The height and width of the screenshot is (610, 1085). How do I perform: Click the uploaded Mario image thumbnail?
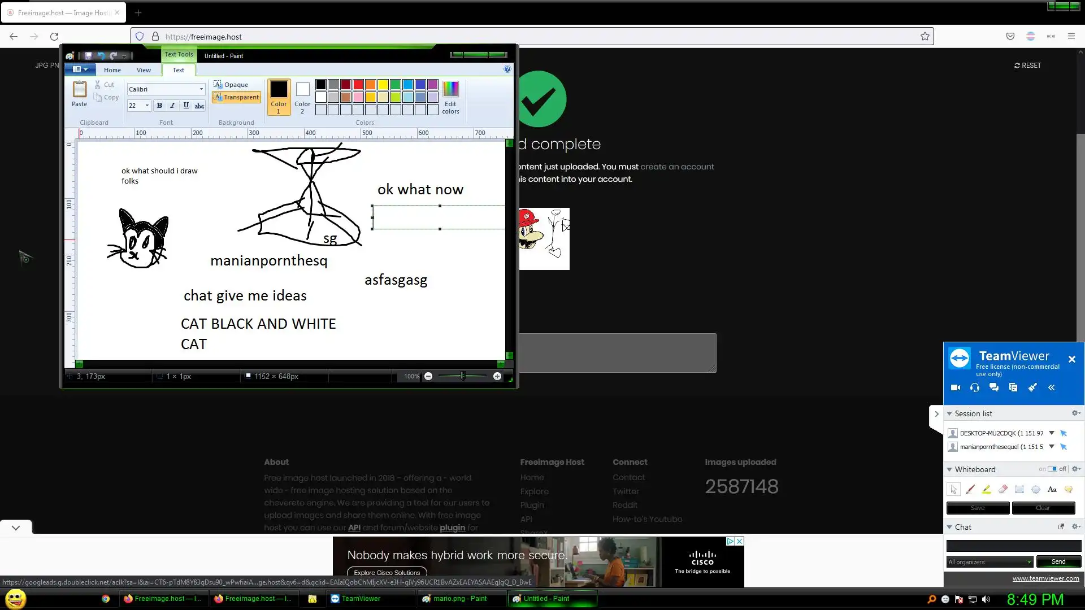544,238
